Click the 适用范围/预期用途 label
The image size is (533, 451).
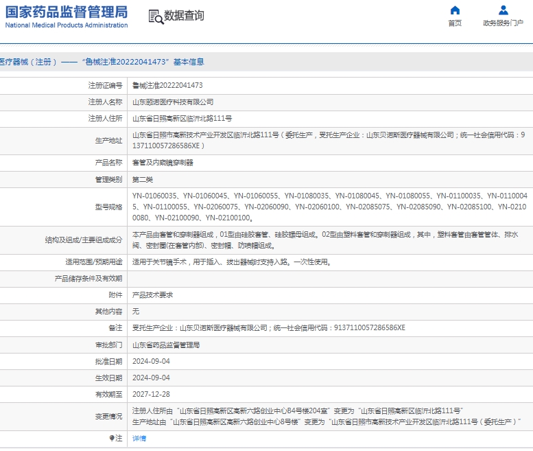[x=94, y=262]
